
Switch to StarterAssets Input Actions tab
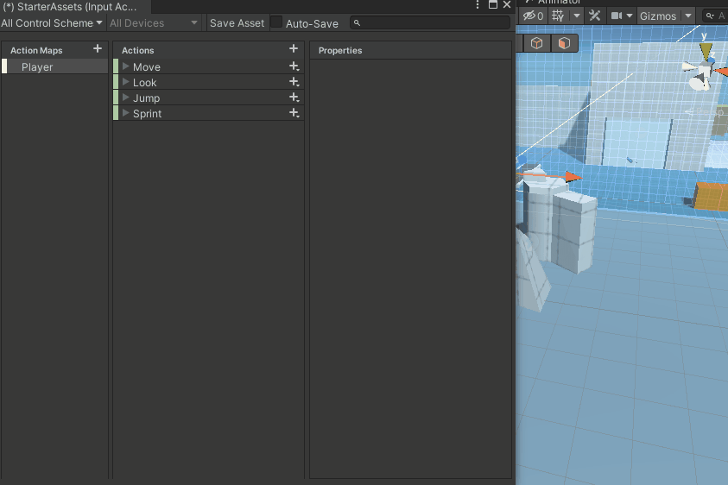click(x=69, y=6)
